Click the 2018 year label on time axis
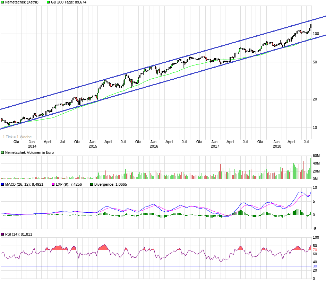Screen dimensions: 326x282 [277, 146]
